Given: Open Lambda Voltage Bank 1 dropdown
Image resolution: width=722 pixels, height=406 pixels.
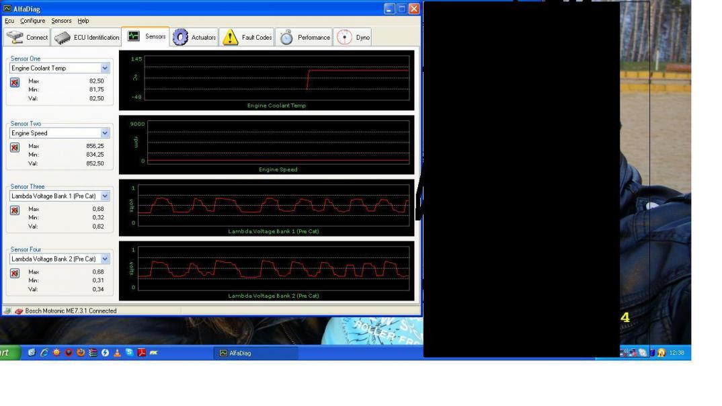Looking at the screenshot, I should (x=105, y=196).
